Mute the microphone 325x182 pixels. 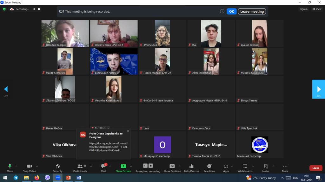[x=10, y=166]
